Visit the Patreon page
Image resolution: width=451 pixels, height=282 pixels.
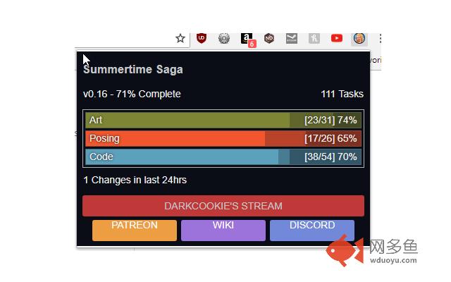click(135, 231)
